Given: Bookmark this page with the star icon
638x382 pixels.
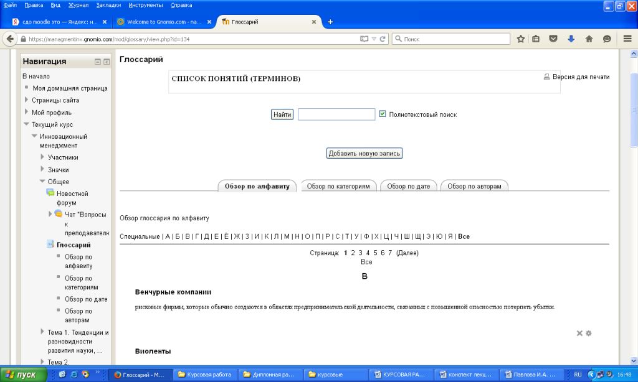Looking at the screenshot, I should (520, 39).
